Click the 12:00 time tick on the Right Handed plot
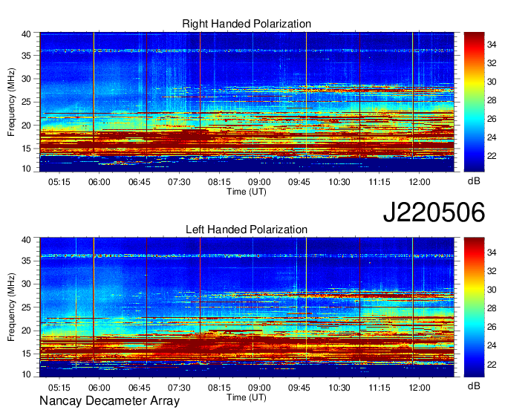 [420, 182]
